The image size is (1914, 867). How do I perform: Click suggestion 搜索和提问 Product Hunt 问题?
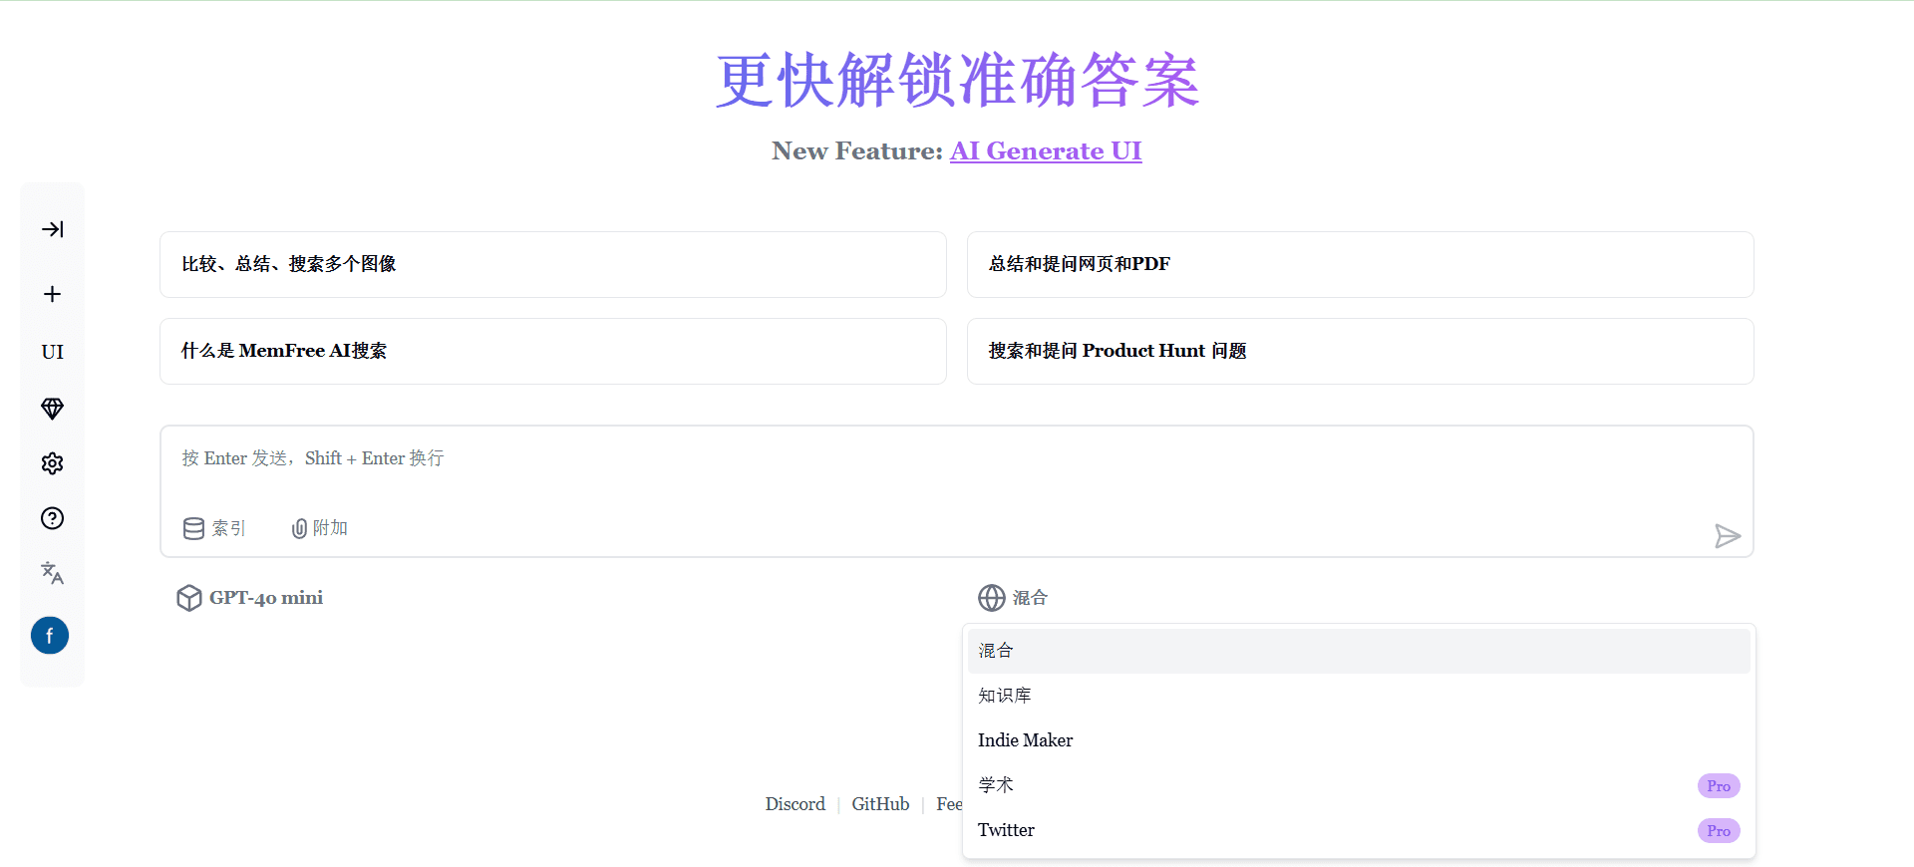pyautogui.click(x=1361, y=351)
